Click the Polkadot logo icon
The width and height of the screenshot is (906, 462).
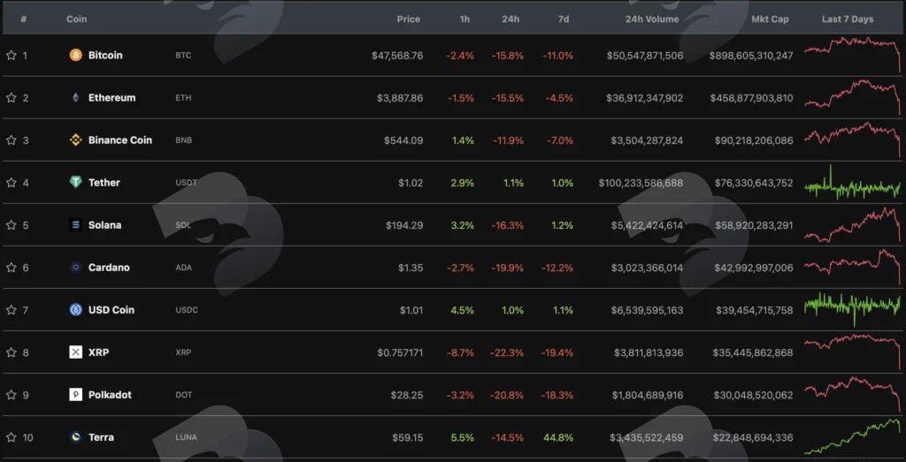click(x=76, y=395)
